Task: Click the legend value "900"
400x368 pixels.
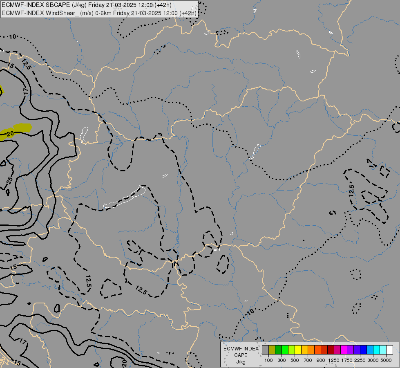Action: (x=321, y=360)
